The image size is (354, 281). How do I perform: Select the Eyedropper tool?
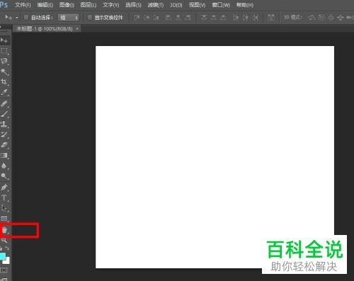[4, 92]
